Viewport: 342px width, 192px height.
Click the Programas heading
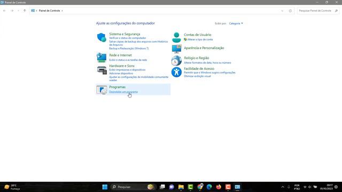tap(118, 87)
